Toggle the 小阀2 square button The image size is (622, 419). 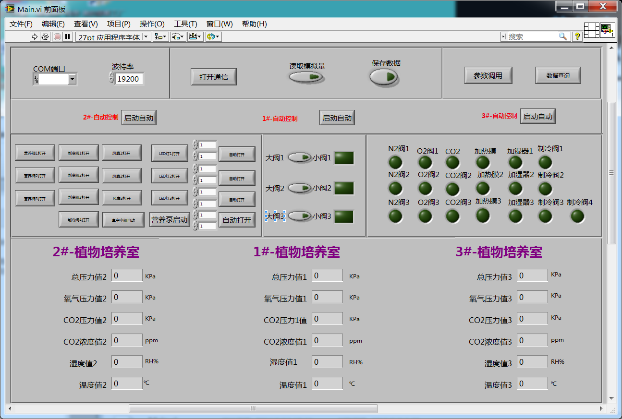tap(344, 188)
